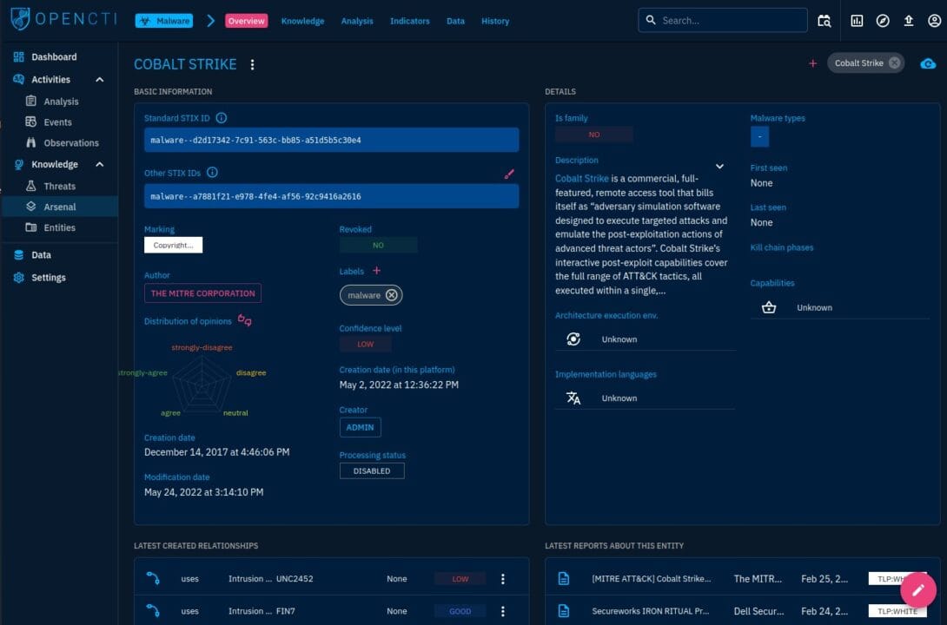Open the Data tab in top bar

455,21
